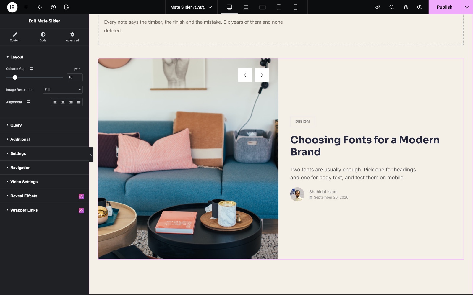Expand the Additional section
Viewport: 473px width, 295px height.
click(x=44, y=139)
